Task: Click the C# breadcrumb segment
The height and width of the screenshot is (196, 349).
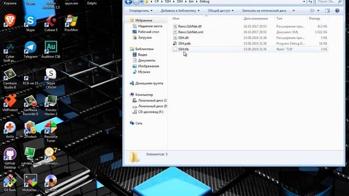Action: [x=157, y=2]
